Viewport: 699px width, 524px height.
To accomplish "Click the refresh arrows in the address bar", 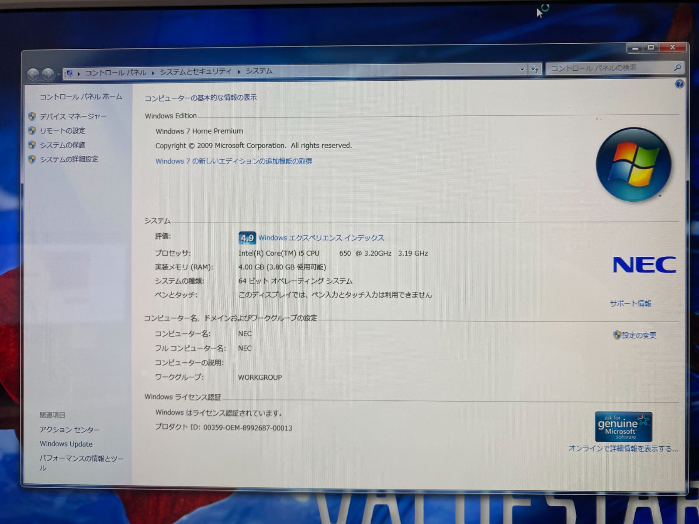I will click(535, 68).
